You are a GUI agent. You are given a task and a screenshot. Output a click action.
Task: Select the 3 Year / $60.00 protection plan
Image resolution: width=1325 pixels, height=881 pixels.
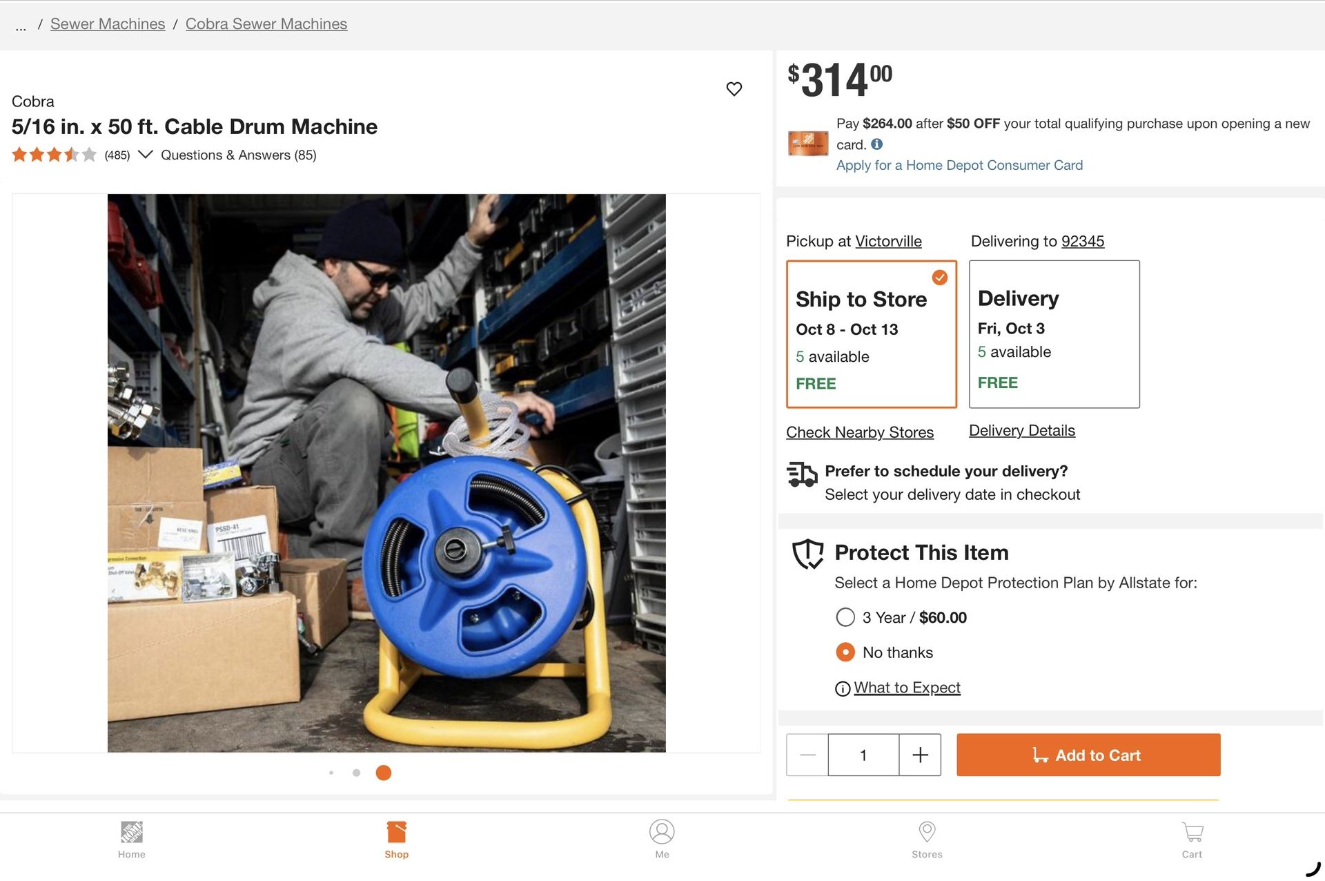point(845,617)
